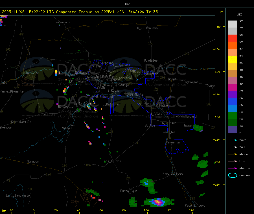Click the CompantEscard map label

pos(185,116)
